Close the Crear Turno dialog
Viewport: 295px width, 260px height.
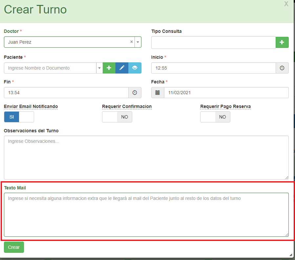(x=286, y=4)
